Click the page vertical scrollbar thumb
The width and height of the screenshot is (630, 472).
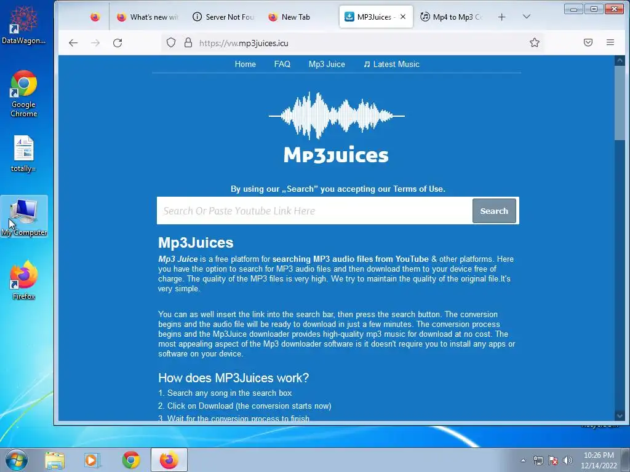[619, 103]
